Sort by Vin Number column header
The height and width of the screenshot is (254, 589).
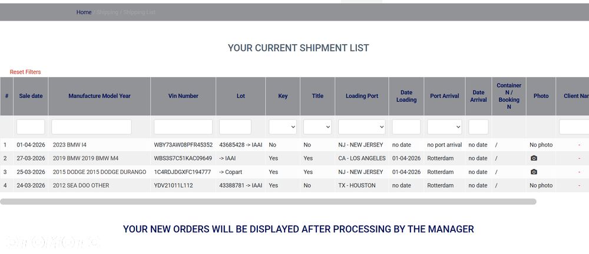[183, 96]
